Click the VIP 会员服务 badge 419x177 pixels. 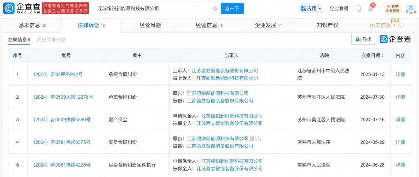(392, 8)
